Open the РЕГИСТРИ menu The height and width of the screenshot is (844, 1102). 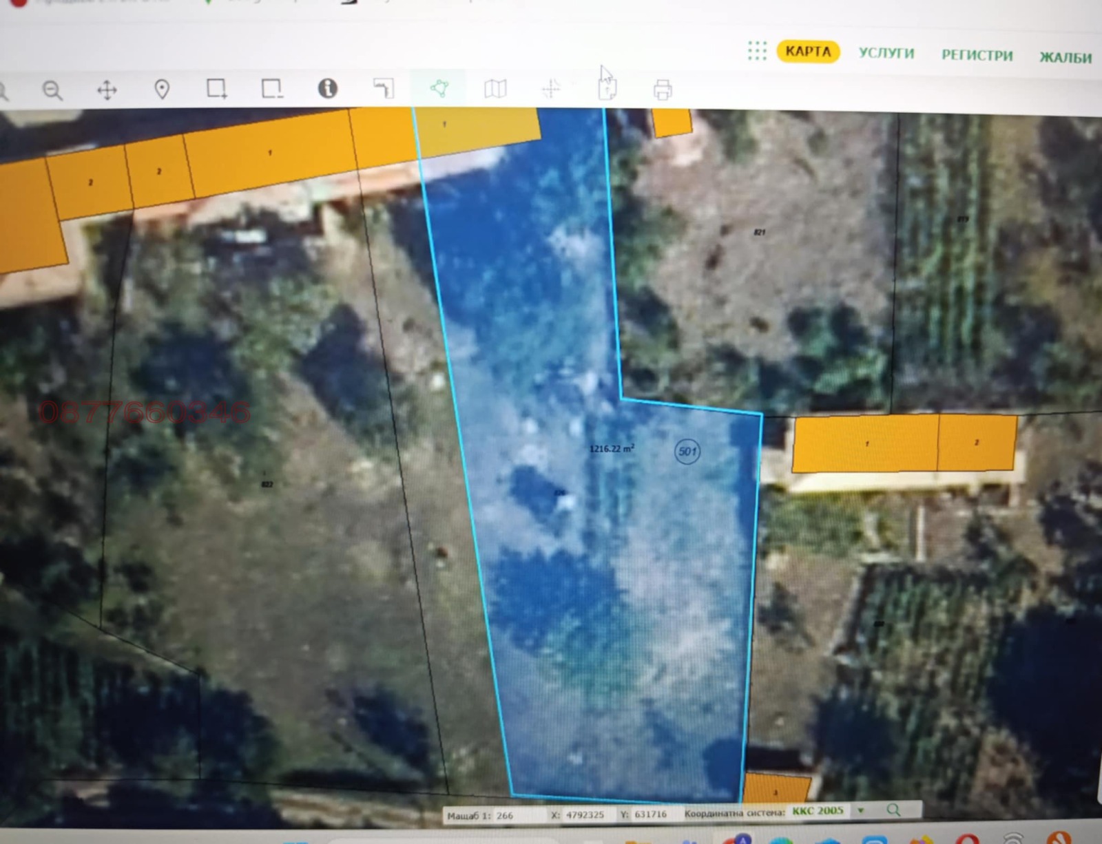[x=977, y=55]
